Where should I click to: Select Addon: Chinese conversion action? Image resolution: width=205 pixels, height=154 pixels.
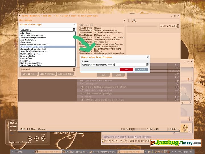[48, 35]
